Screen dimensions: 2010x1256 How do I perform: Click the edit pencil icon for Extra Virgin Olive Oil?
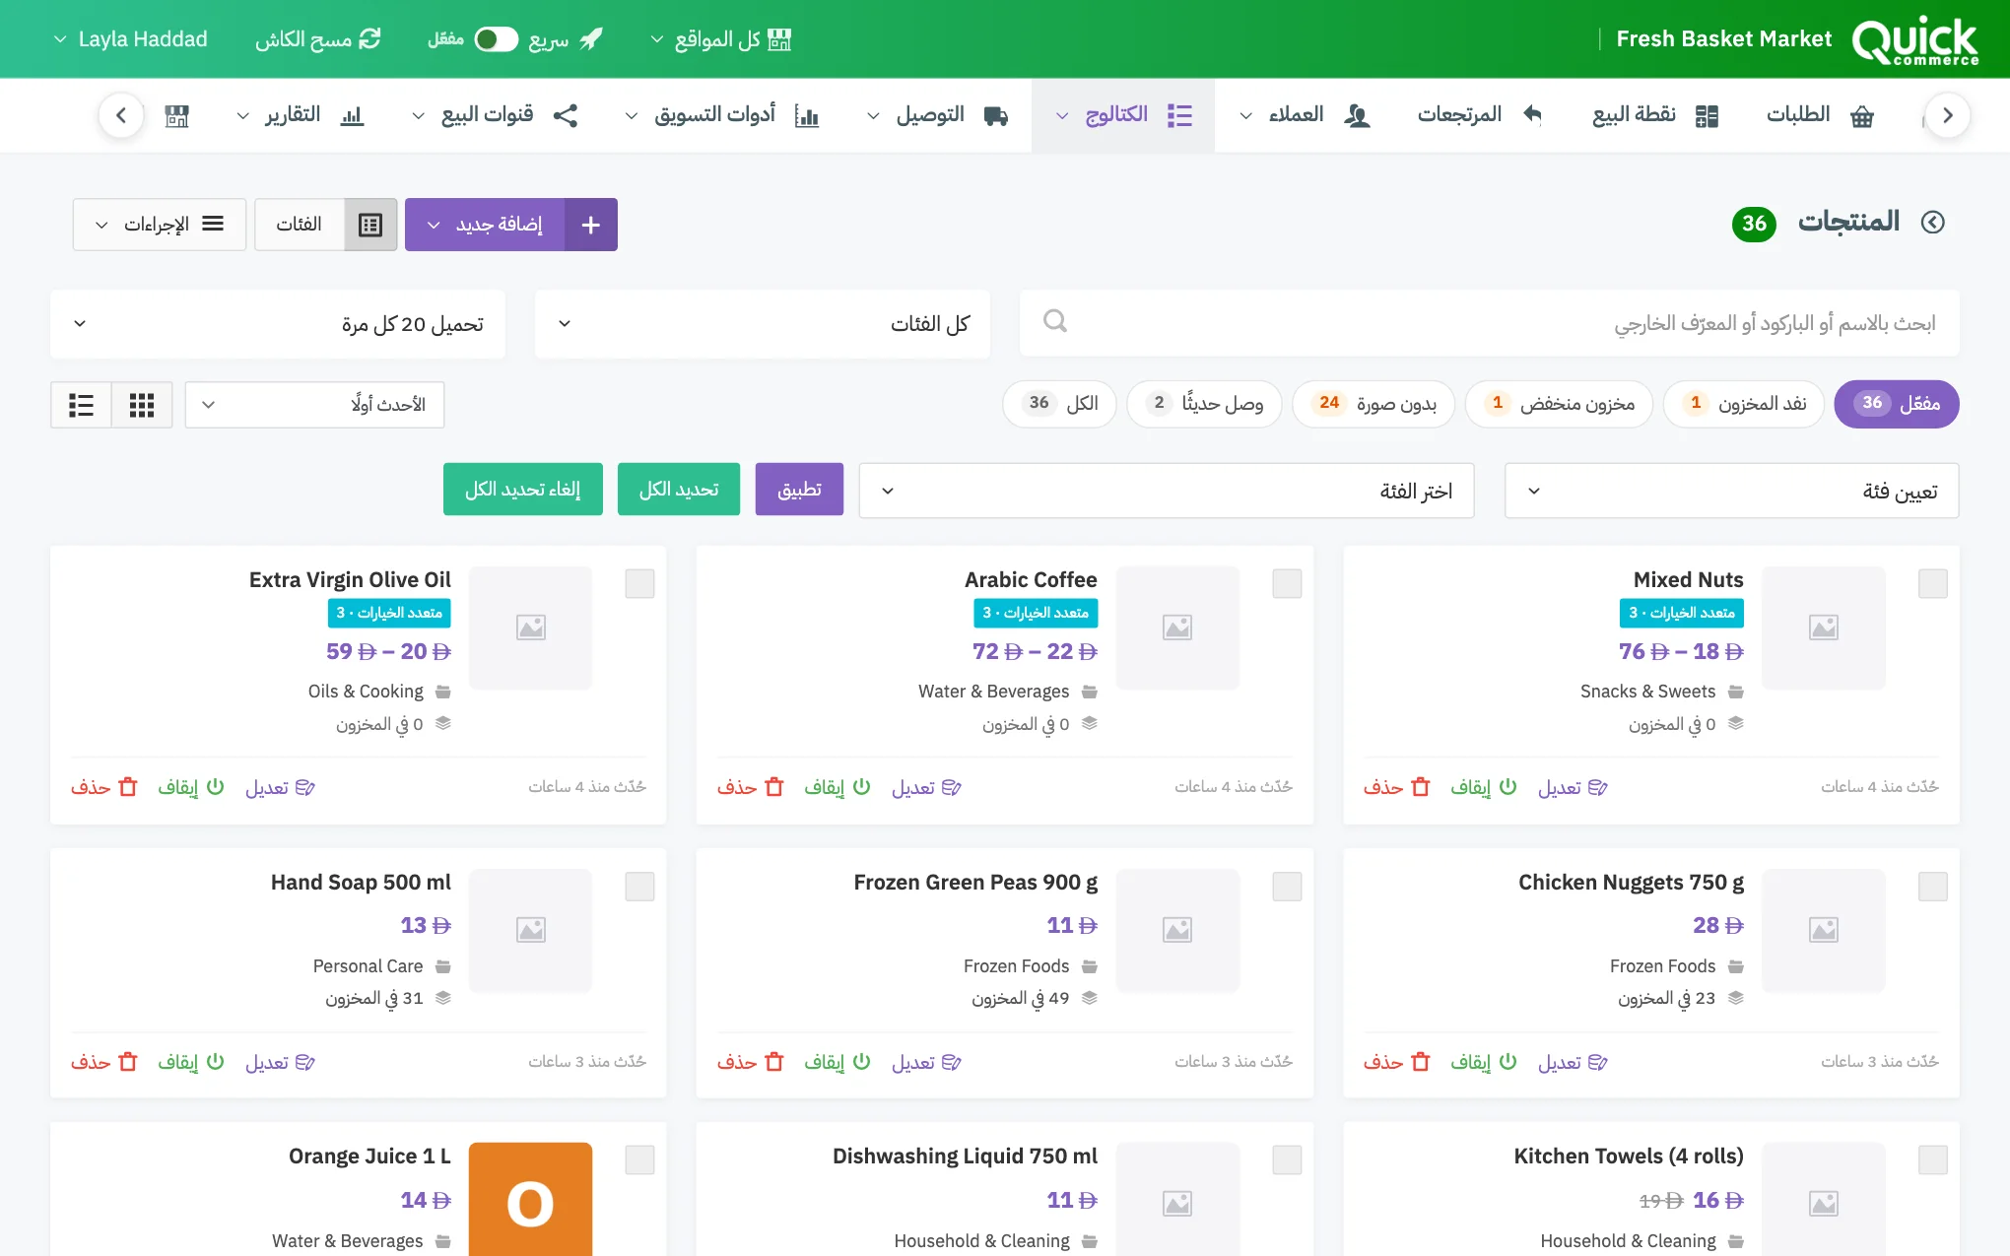click(305, 787)
